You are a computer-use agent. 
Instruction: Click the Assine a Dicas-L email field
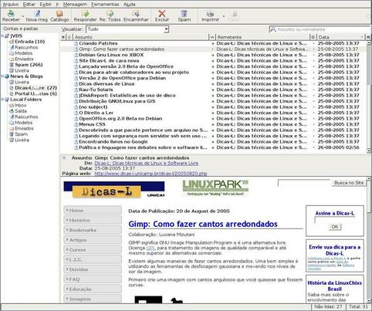tap(334, 219)
